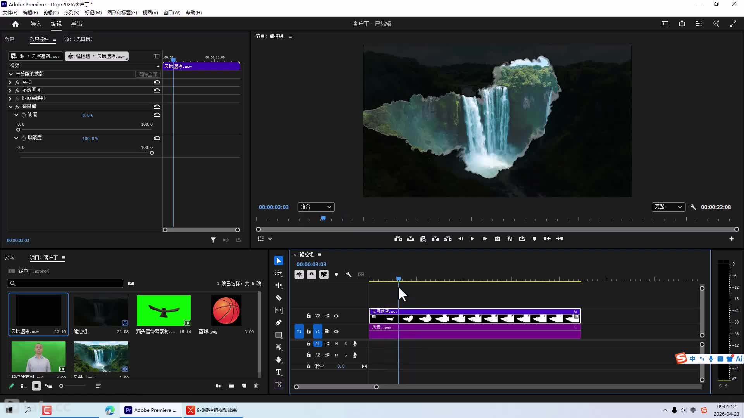
Task: Click the New Item icon in project panel
Action: (x=244, y=386)
